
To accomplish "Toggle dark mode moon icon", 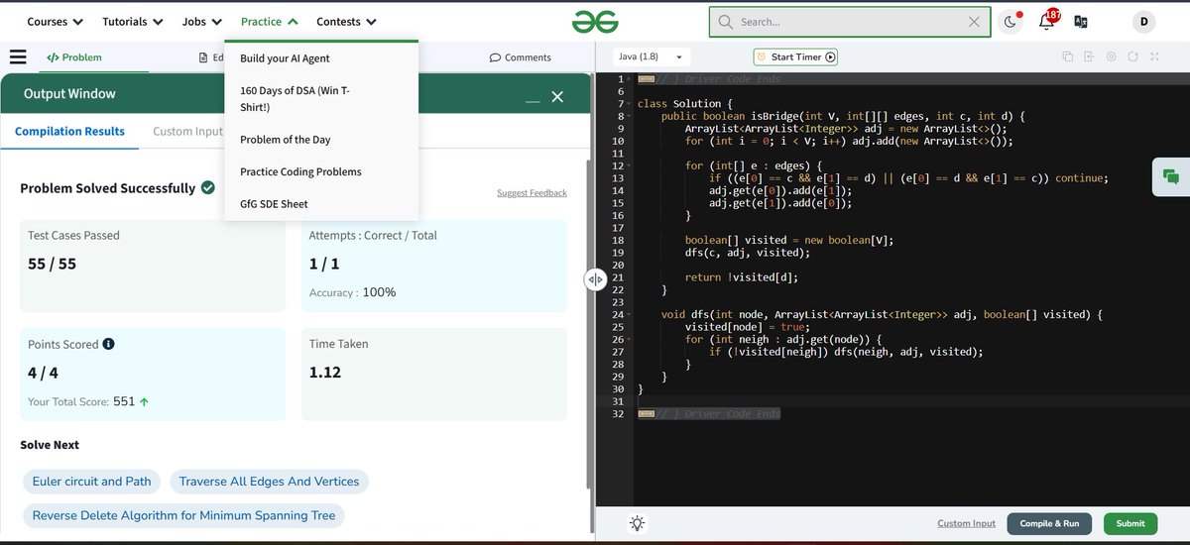I will tap(1011, 21).
